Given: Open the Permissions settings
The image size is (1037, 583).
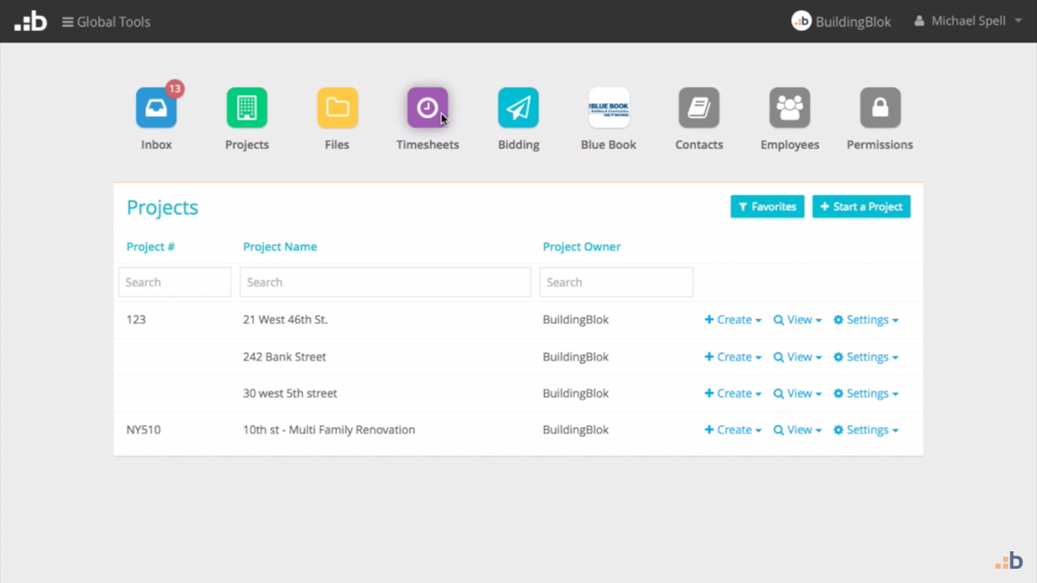Looking at the screenshot, I should pos(880,108).
